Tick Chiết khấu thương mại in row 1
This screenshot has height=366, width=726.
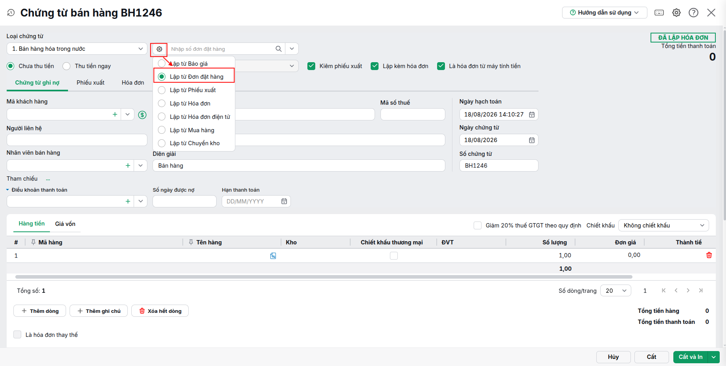394,256
